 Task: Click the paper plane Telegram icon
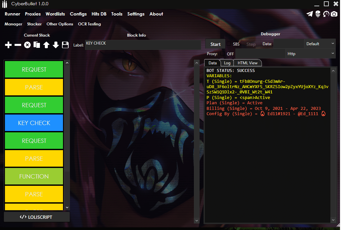pyautogui.click(x=309, y=14)
